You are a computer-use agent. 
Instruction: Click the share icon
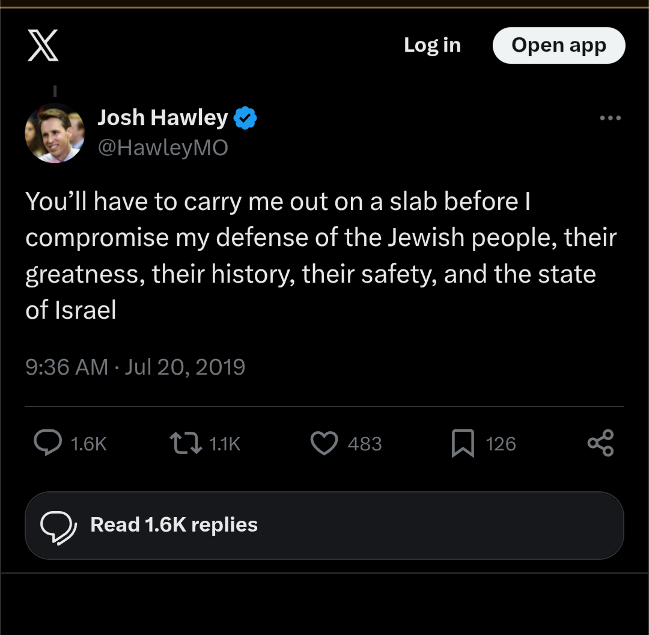pos(600,443)
